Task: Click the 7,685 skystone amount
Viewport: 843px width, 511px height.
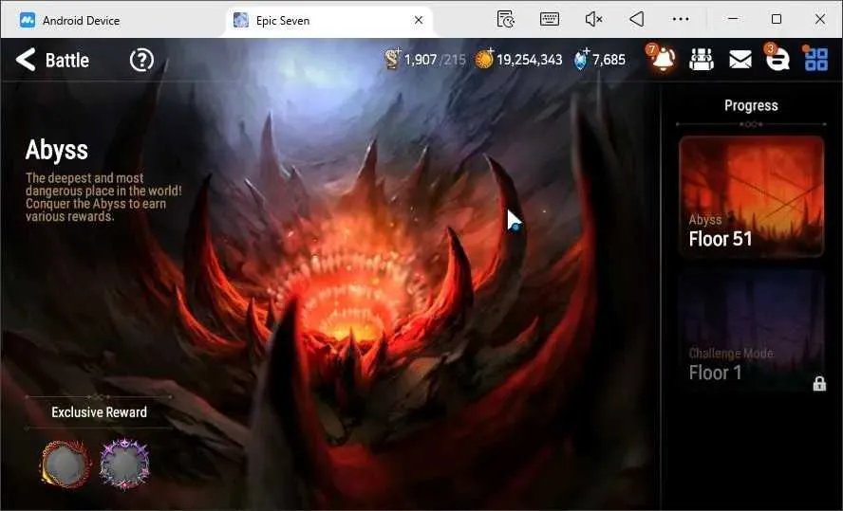Action: (609, 60)
